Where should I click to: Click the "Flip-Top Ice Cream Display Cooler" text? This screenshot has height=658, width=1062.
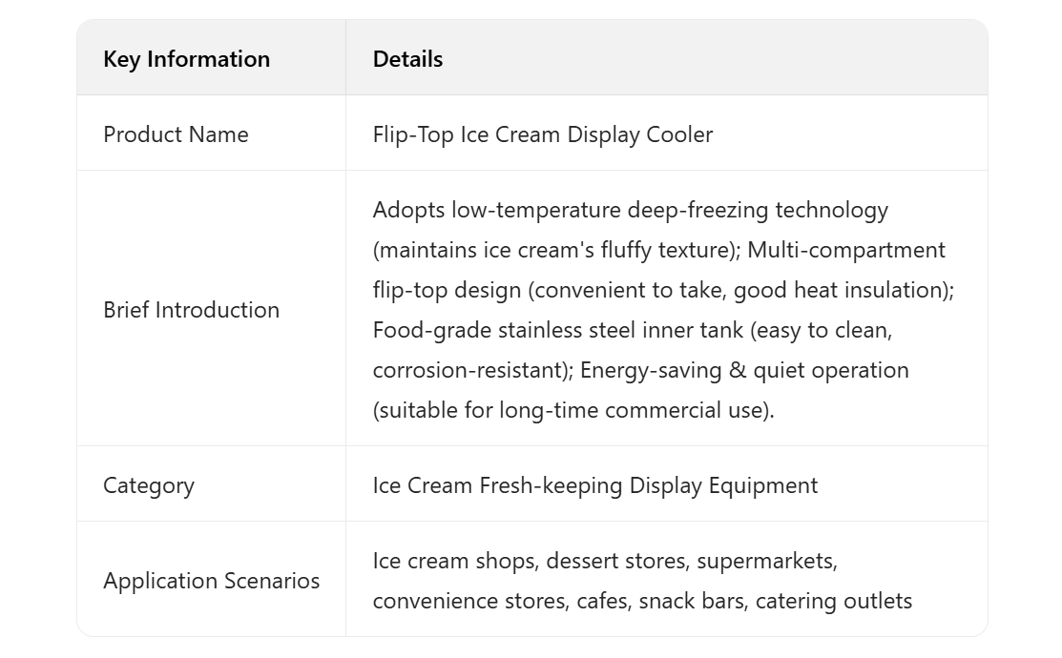(542, 134)
